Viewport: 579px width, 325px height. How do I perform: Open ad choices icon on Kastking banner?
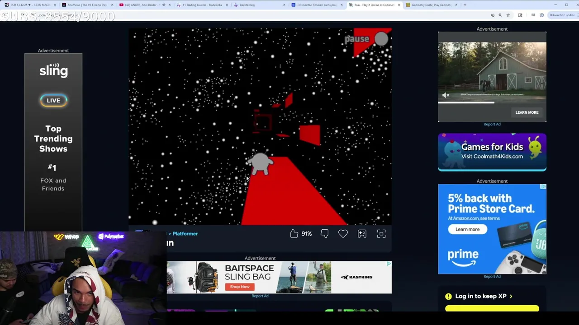389,264
